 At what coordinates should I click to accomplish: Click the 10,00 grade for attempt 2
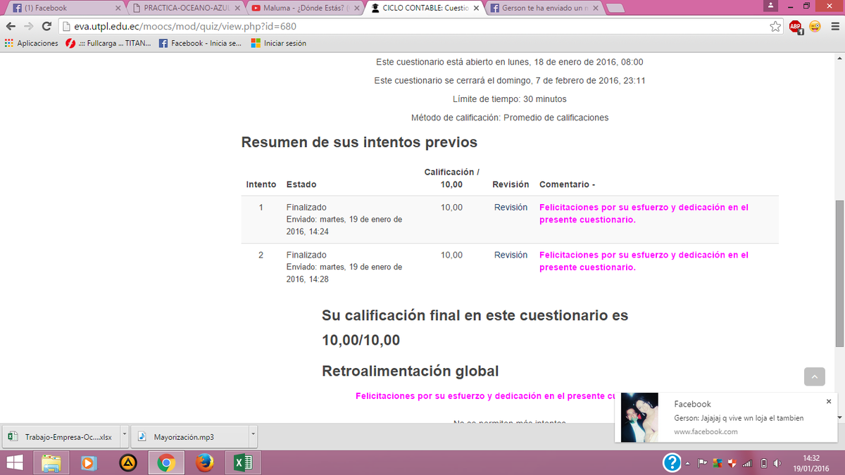point(452,255)
